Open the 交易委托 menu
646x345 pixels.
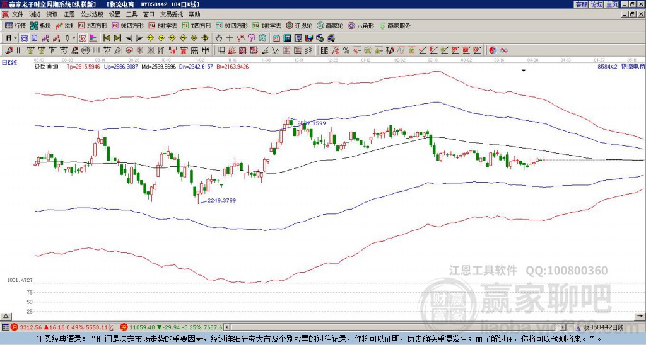[172, 14]
